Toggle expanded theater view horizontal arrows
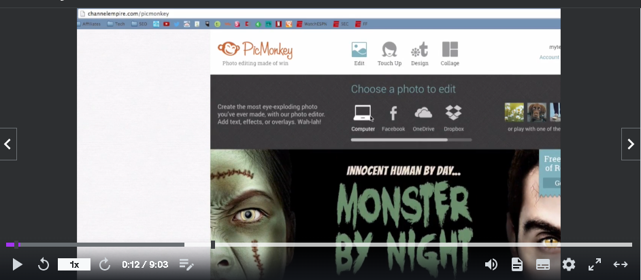 pos(620,264)
